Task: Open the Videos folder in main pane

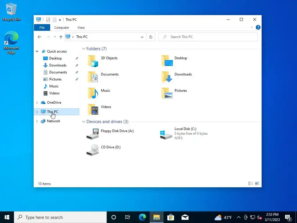Action: [99, 109]
